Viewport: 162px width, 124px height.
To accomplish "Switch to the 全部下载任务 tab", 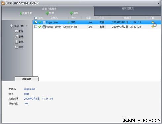I will tap(49, 9).
